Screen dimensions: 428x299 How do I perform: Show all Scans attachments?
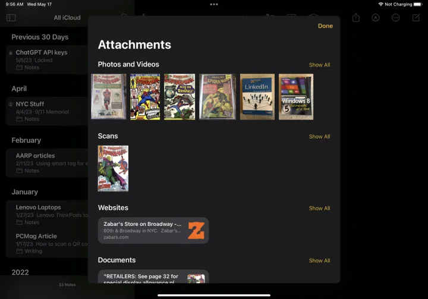pyautogui.click(x=319, y=137)
